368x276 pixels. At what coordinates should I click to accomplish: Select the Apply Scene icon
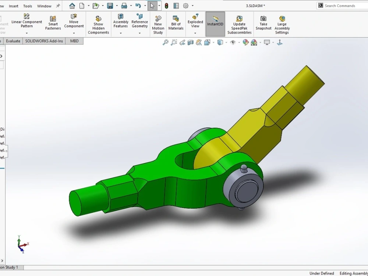[x=254, y=42]
